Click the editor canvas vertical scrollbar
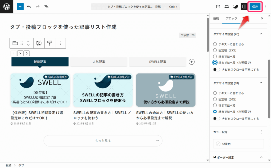This screenshot has width=271, height=168. [208, 35]
